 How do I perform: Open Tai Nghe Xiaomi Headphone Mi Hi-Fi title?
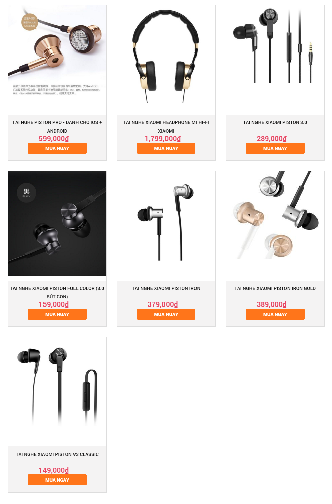point(166,127)
